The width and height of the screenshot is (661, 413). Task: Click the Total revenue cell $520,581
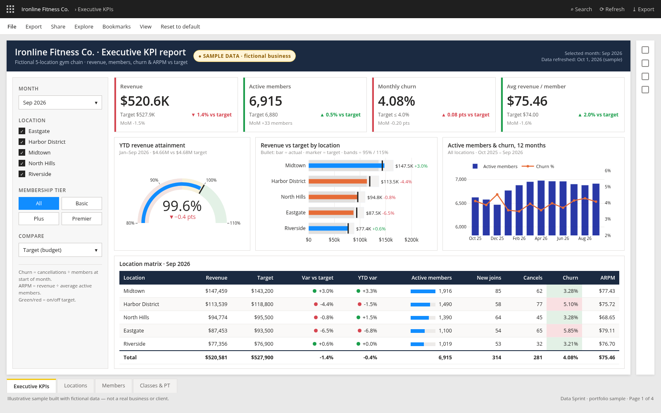pos(216,358)
